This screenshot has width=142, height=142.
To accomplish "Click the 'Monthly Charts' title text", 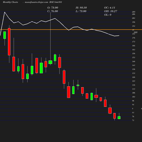I will click(11, 2).
